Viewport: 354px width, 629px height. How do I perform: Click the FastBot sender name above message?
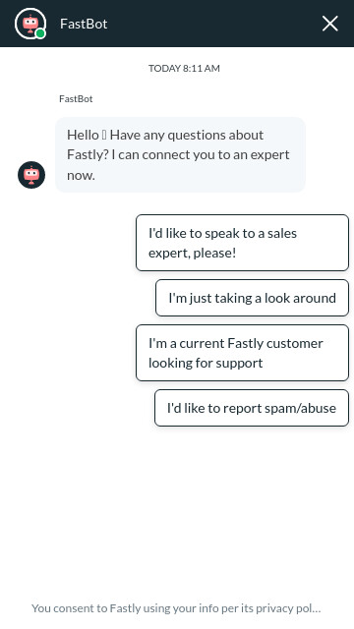(x=76, y=98)
